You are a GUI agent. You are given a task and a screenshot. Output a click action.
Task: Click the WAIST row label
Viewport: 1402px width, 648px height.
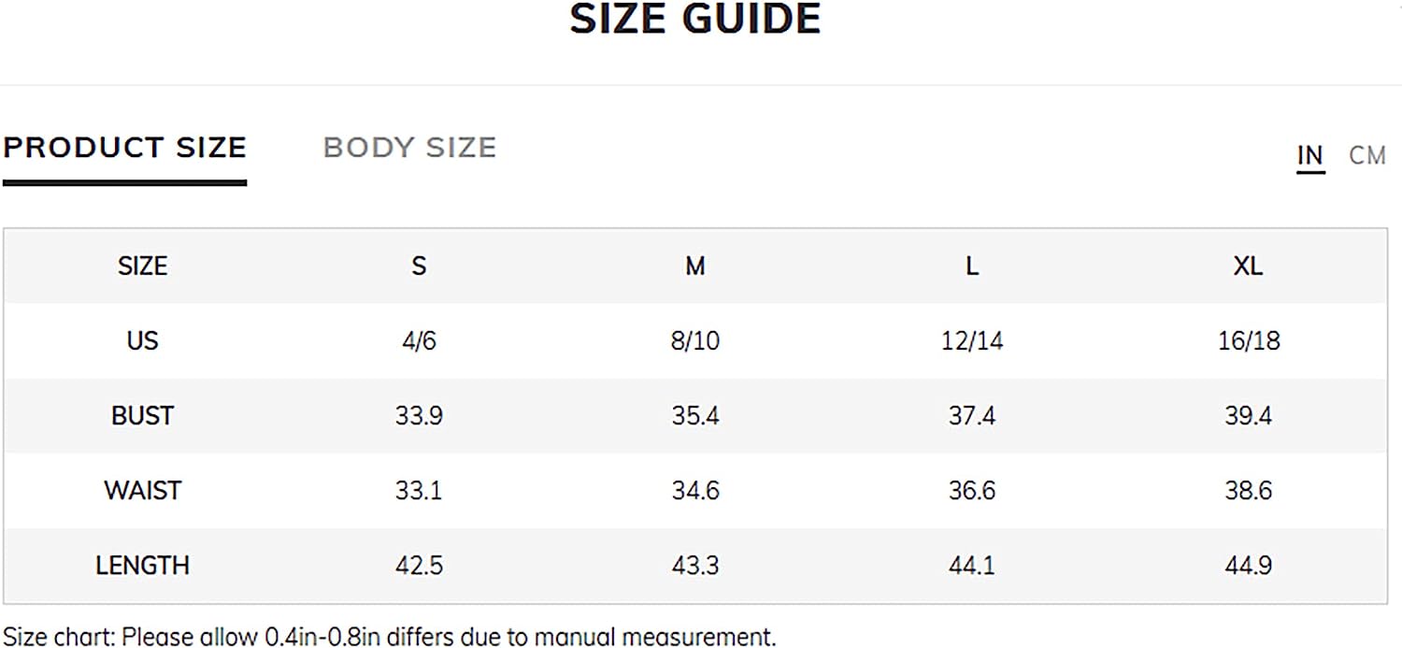(x=142, y=491)
